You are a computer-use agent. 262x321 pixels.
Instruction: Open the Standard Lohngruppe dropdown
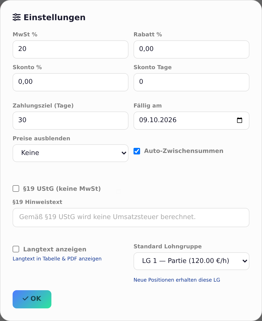[x=191, y=261]
